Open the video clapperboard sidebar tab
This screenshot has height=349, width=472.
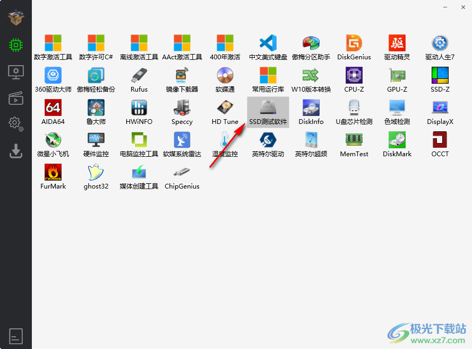16,98
